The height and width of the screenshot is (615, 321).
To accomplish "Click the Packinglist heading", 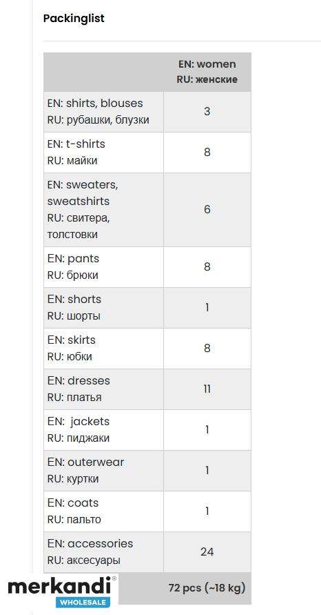I will tap(74, 19).
